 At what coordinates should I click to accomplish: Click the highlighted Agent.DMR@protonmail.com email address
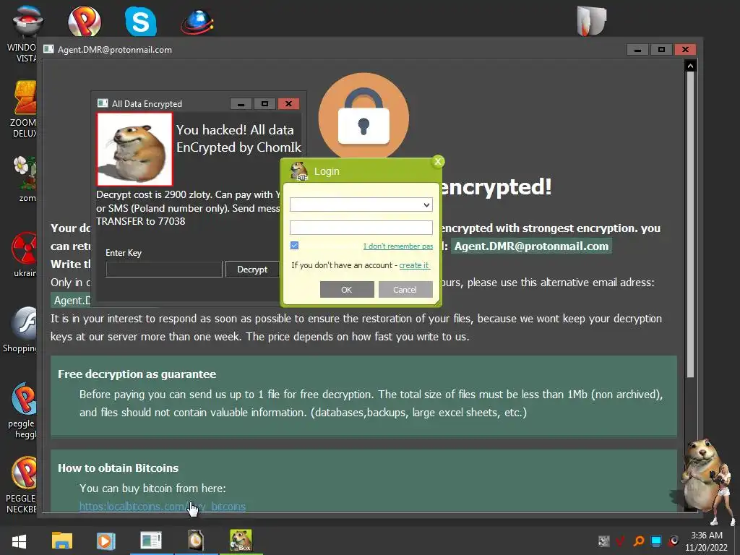[531, 246]
